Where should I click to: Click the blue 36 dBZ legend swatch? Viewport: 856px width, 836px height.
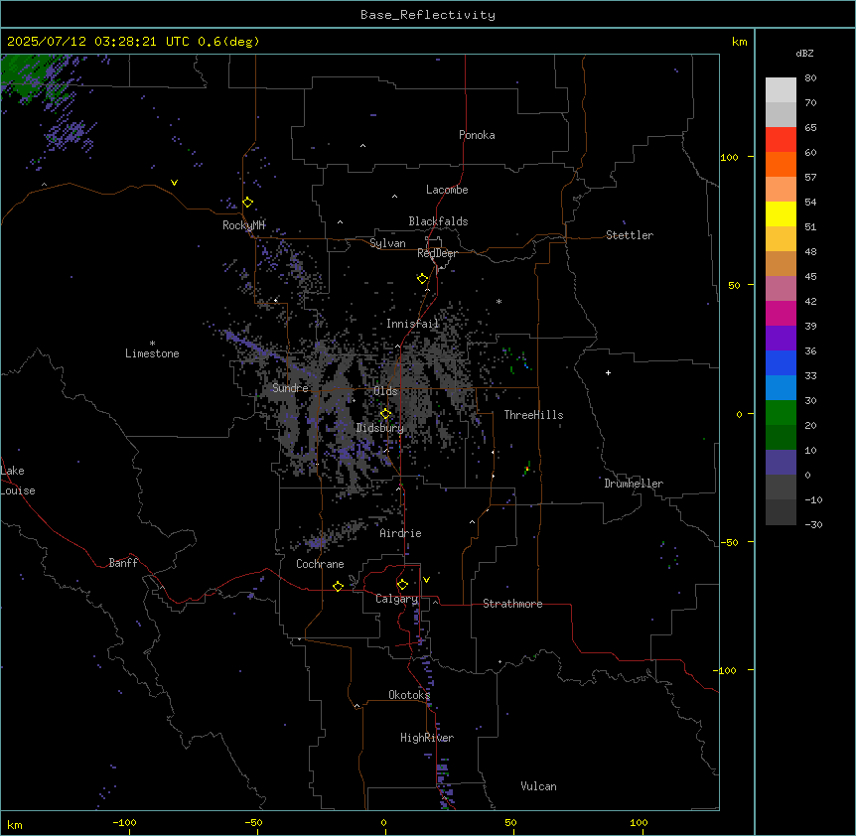[x=781, y=362]
